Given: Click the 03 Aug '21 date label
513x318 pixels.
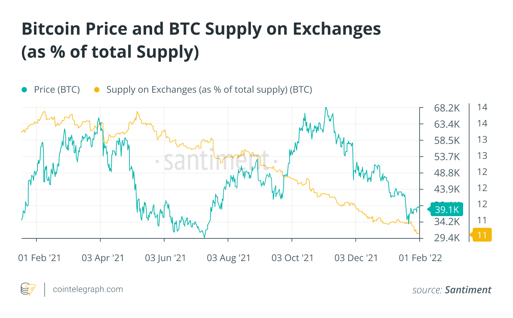Looking at the screenshot, I should [x=229, y=258].
